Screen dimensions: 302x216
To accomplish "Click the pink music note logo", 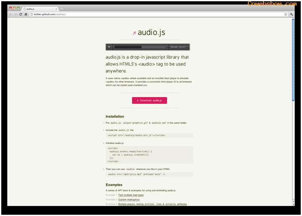I will (x=135, y=33).
